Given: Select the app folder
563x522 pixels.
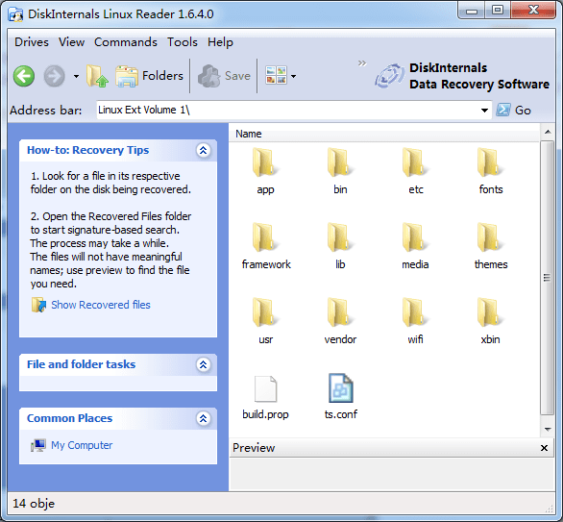Looking at the screenshot, I should click(265, 171).
